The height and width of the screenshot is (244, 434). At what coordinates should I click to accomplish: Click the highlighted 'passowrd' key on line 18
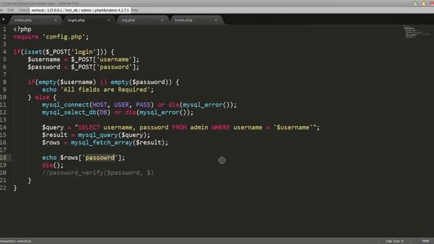100,158
